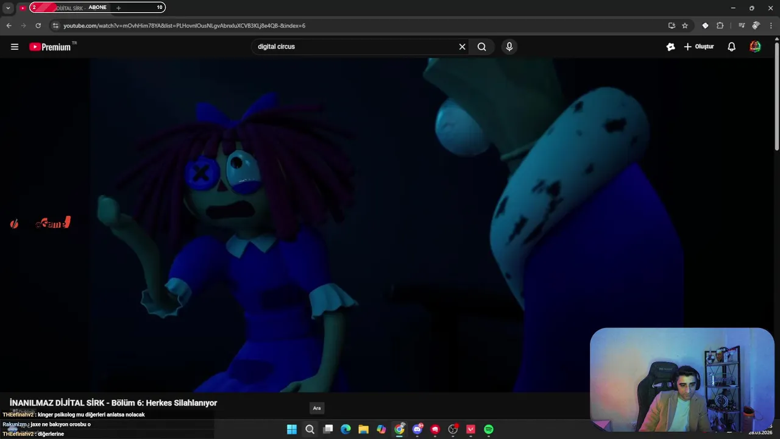Reload the YouTube page
This screenshot has width=780, height=439.
(38, 26)
